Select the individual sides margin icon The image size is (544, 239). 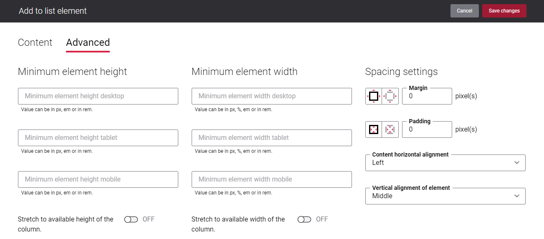390,96
